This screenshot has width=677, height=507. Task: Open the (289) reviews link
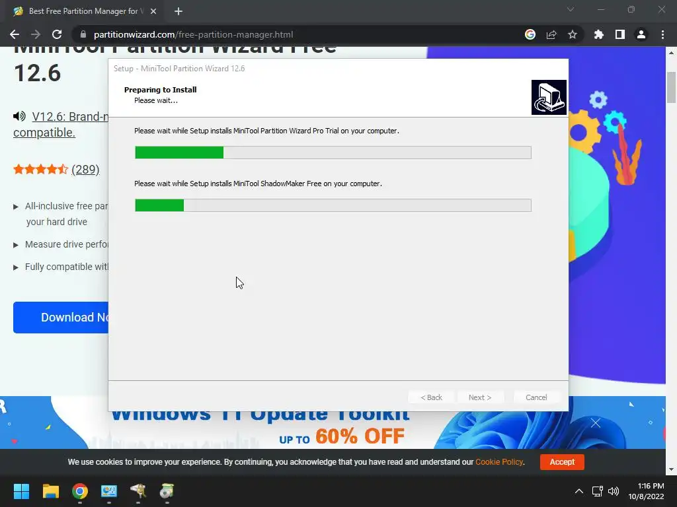85,170
